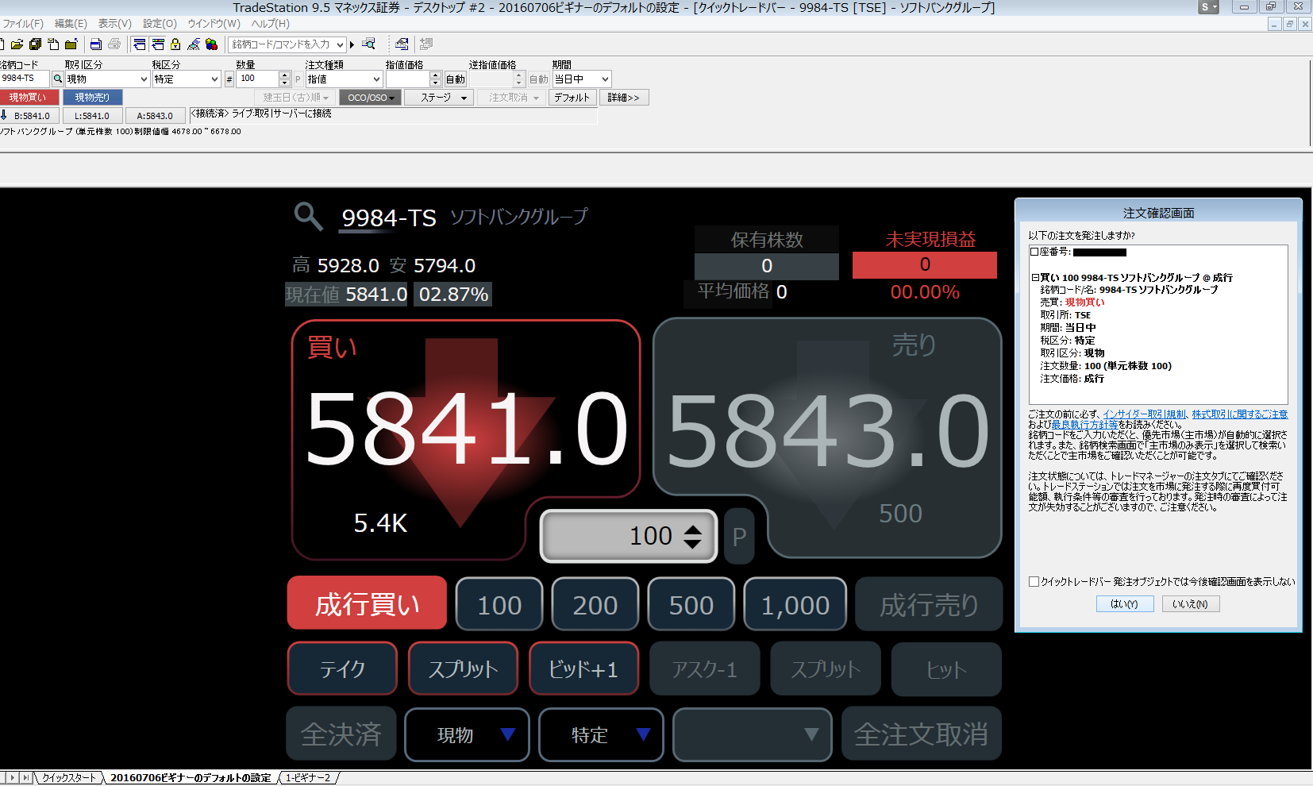Open the 株式取引に関するご注意 link

pyautogui.click(x=1239, y=414)
